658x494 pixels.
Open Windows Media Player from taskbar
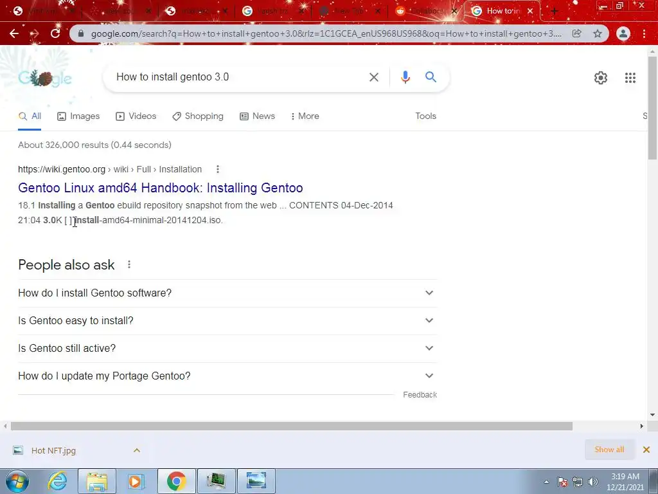tap(136, 481)
